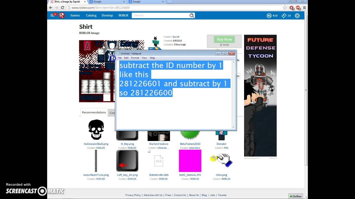
Task: Bookmark the page with the star icon
Action: pyautogui.click(x=285, y=8)
